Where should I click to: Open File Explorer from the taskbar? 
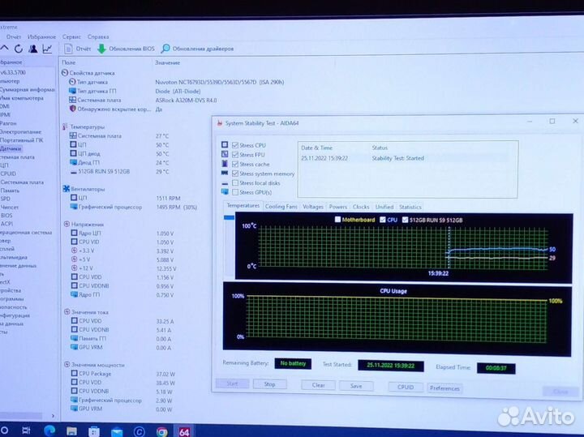click(71, 431)
